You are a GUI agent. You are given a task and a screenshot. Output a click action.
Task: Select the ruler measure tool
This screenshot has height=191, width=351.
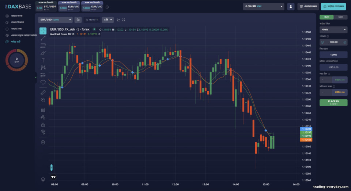click(x=43, y=92)
